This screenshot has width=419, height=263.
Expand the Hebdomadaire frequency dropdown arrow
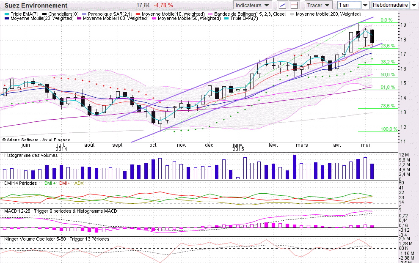coord(413,5)
